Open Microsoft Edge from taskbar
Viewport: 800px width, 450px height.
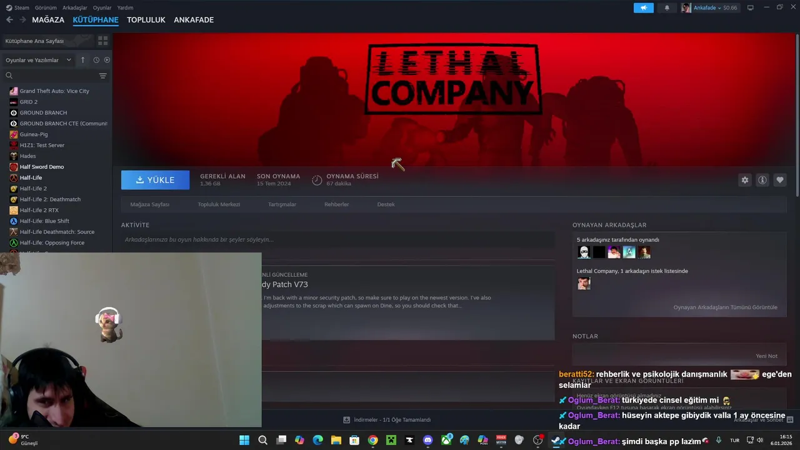point(317,440)
